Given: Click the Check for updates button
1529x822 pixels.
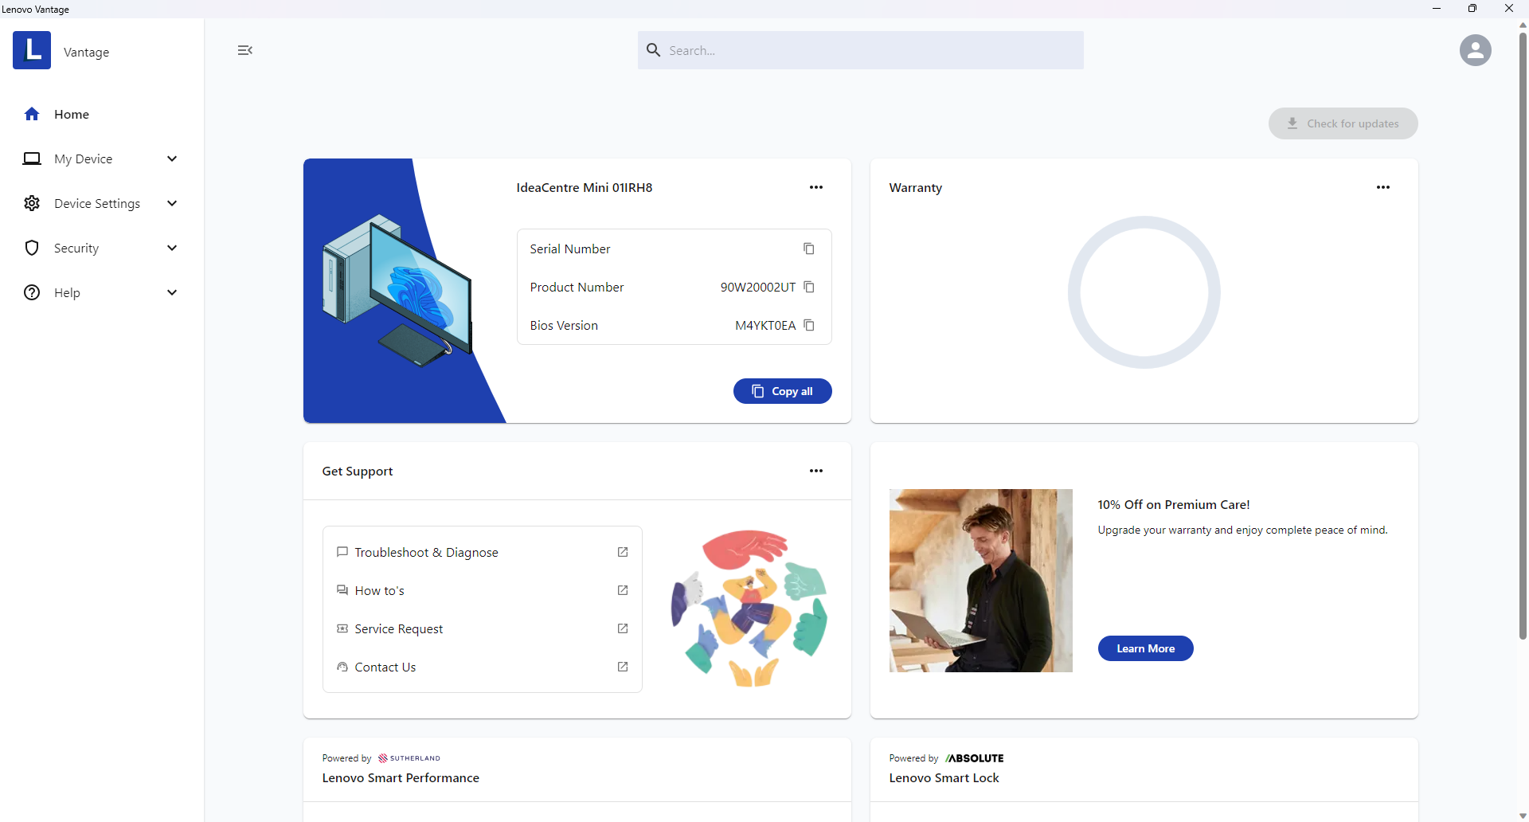Looking at the screenshot, I should click(x=1343, y=123).
